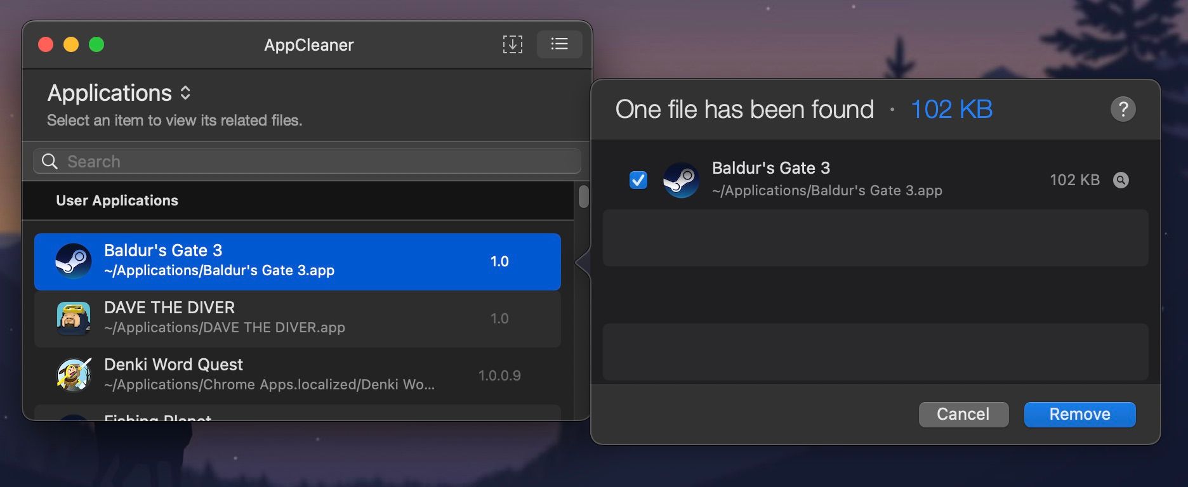Click the green full-screen traffic light button
The height and width of the screenshot is (487, 1188).
96,44
